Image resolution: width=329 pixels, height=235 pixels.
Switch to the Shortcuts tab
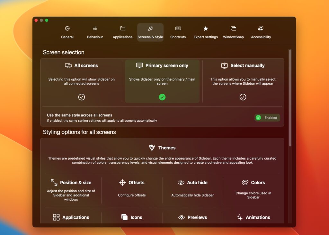point(178,32)
